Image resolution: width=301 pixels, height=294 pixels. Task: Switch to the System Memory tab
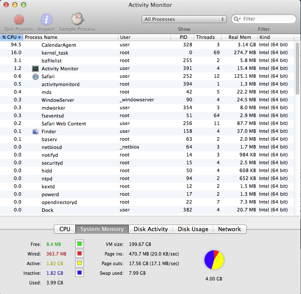[x=102, y=229]
